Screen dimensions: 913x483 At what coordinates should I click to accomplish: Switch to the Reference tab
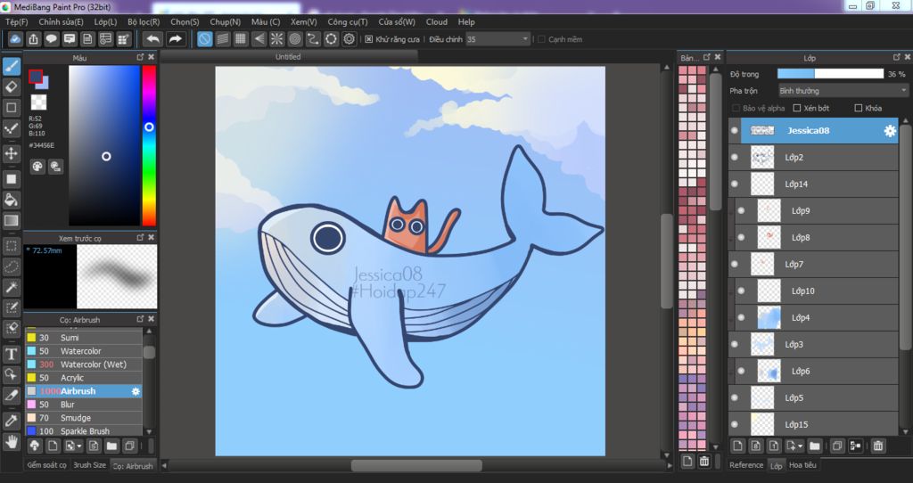pos(746,465)
